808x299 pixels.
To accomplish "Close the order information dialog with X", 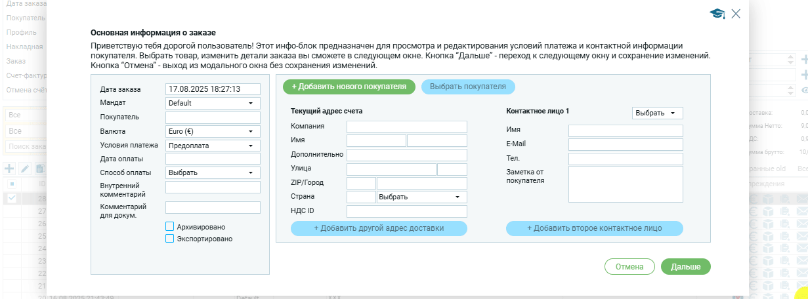I will coord(736,14).
